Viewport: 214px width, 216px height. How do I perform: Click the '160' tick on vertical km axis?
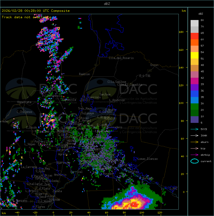coord(181,50)
